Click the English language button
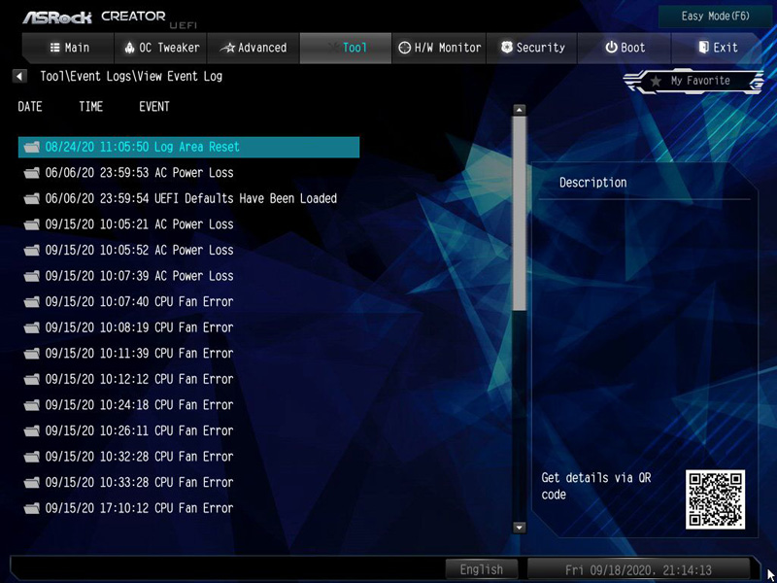Viewport: 777px width, 583px height. point(481,569)
